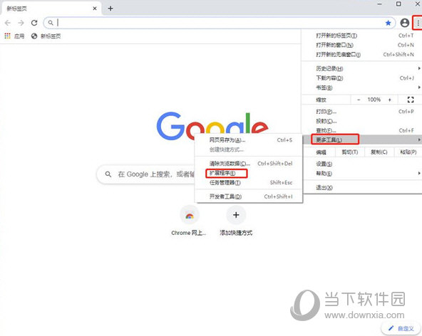Open the 新标签页 bookmark with globe icon
The width and height of the screenshot is (422, 336).
click(x=46, y=36)
